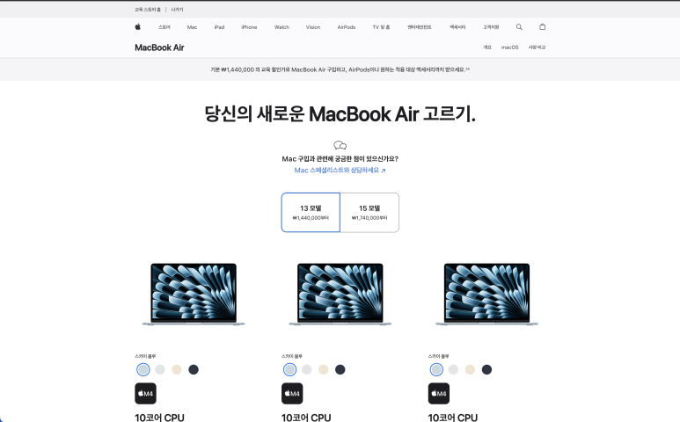Open the iPad navigation menu
This screenshot has width=680, height=422.
point(219,27)
